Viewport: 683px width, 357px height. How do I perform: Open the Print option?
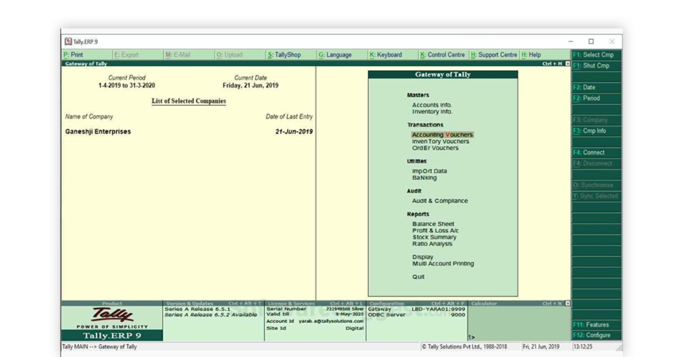click(x=87, y=55)
